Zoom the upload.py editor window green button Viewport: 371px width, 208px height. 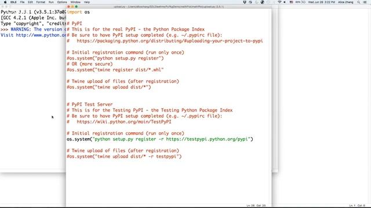(x=76, y=6)
